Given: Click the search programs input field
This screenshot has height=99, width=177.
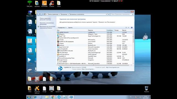Looking at the screenshot, I should click(x=122, y=14).
